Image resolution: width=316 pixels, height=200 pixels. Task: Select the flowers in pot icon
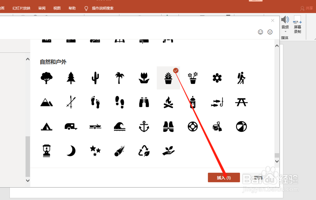pyautogui.click(x=193, y=78)
